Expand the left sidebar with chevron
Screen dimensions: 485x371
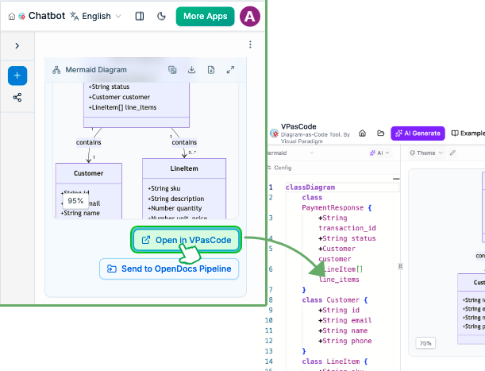(17, 46)
